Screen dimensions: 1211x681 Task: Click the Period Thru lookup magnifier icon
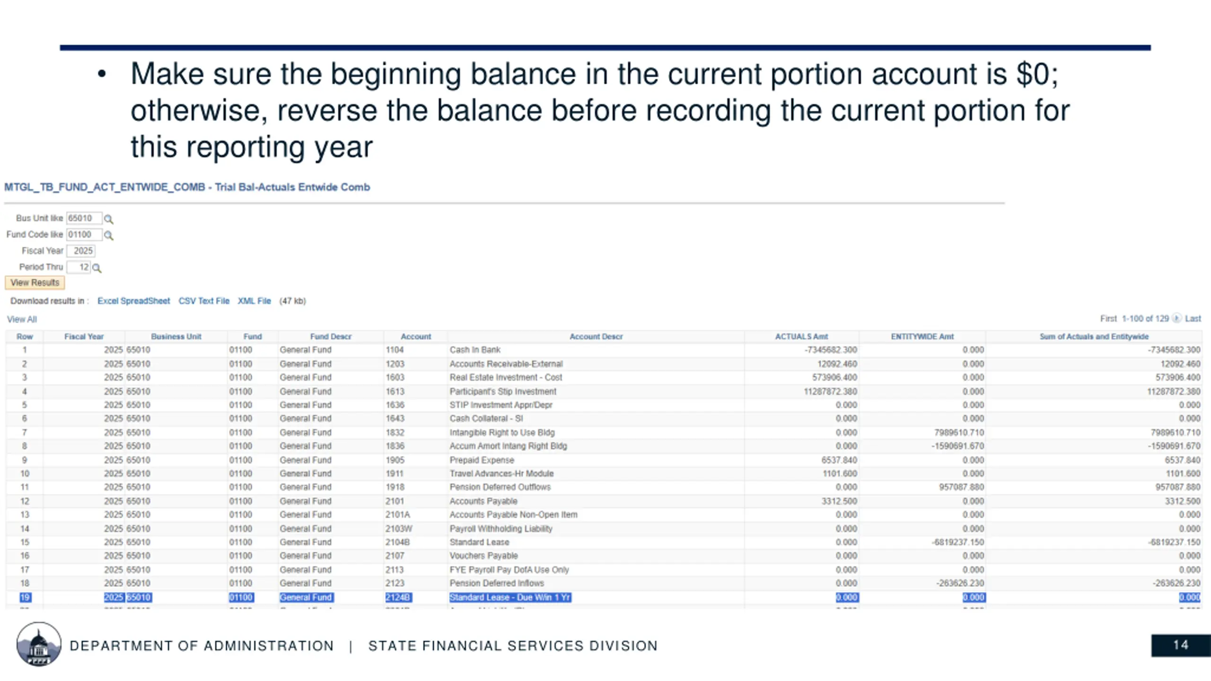pyautogui.click(x=97, y=268)
